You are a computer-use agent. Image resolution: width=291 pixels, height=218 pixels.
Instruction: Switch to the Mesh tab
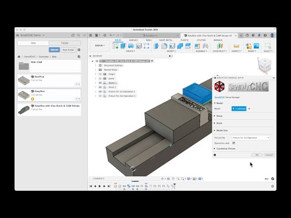(149, 40)
